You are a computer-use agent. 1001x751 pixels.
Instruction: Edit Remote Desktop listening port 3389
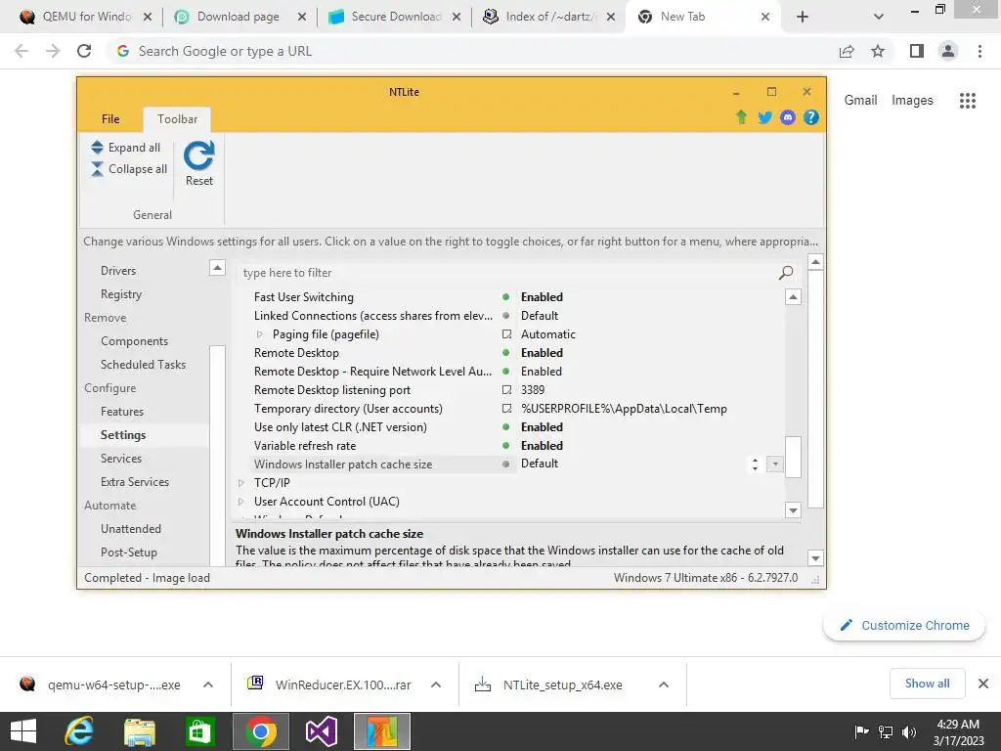tap(533, 389)
